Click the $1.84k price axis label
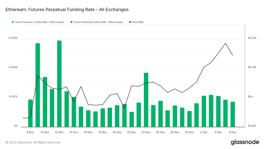The image size is (265, 149). 252,126
